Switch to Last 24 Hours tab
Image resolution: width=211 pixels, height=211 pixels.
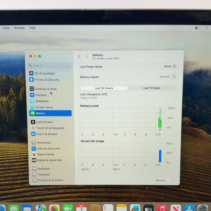tap(104, 88)
